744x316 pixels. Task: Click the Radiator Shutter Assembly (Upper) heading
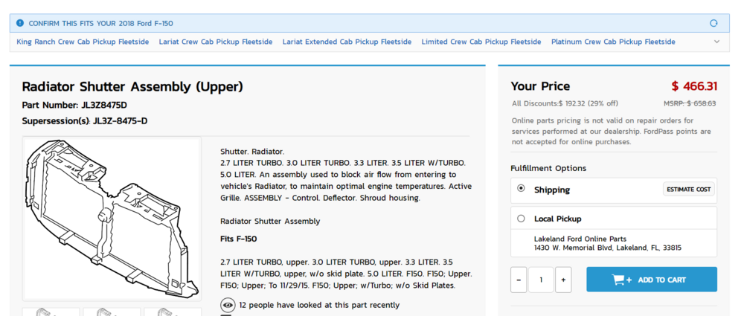132,87
